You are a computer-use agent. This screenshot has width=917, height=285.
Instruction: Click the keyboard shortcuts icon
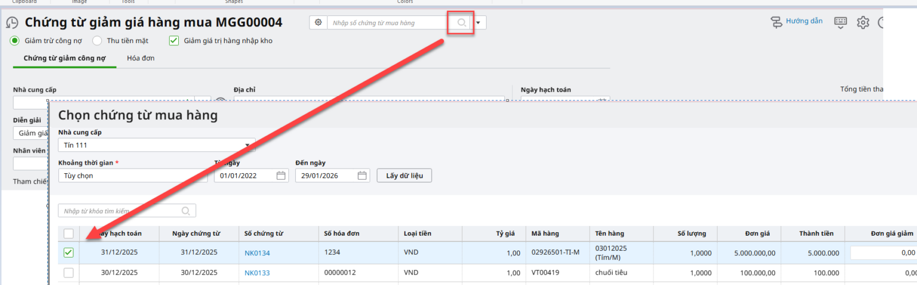(x=840, y=22)
